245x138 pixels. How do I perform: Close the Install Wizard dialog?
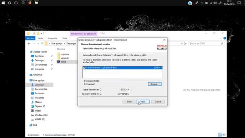click(164, 40)
